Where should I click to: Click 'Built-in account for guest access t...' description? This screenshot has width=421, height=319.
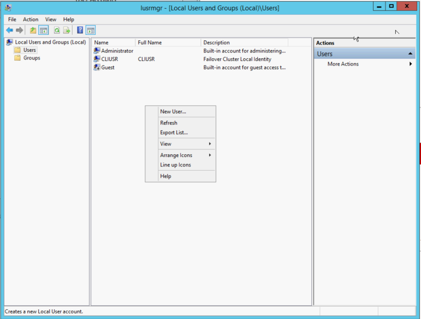(244, 67)
